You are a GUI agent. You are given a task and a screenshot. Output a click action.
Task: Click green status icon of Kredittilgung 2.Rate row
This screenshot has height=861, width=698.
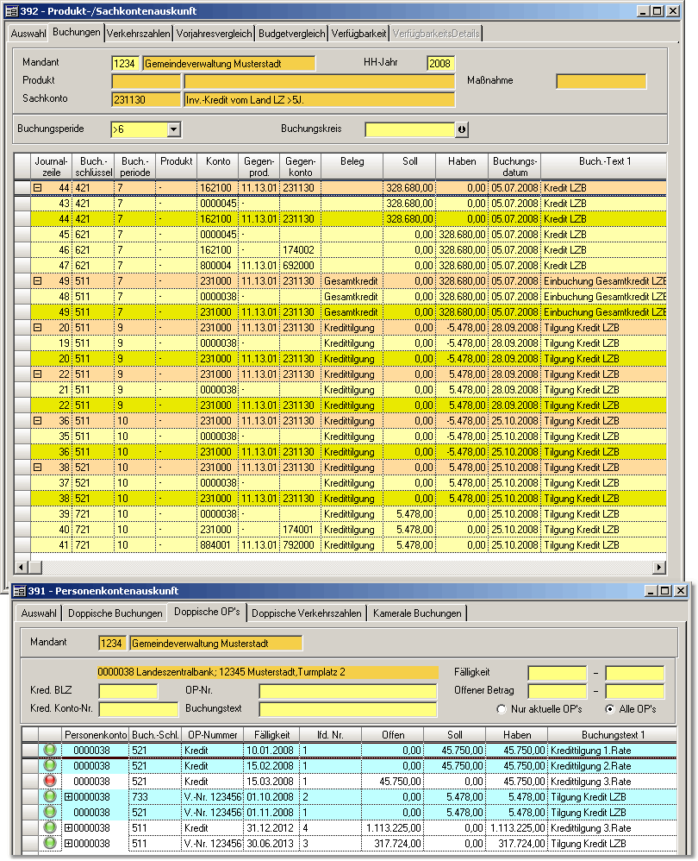pos(51,766)
